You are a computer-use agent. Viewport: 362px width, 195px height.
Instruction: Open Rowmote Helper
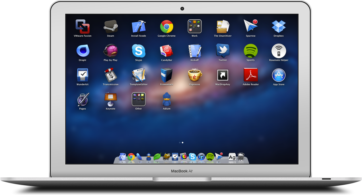point(279,51)
